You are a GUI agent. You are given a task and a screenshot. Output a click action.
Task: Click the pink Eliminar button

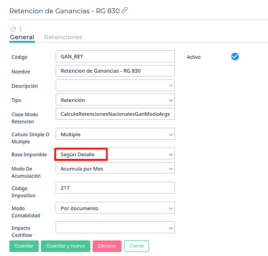[x=107, y=246]
